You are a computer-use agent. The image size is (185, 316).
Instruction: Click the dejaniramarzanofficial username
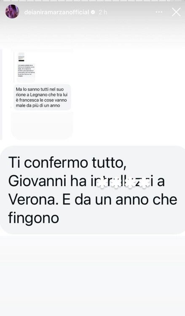point(56,12)
